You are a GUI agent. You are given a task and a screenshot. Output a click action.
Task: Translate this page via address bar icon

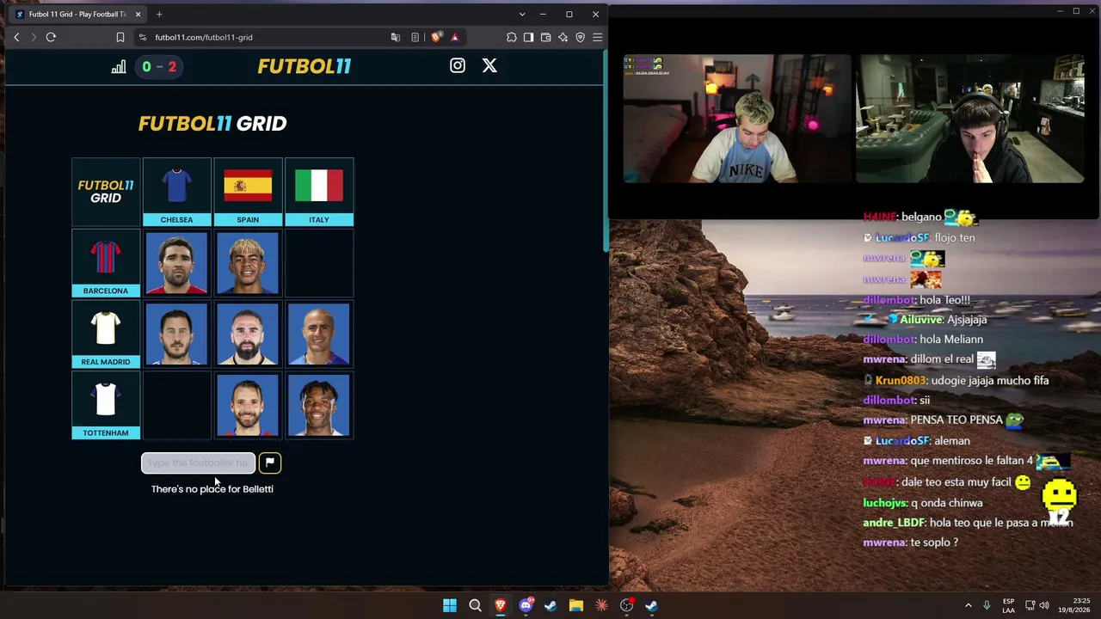tap(396, 37)
